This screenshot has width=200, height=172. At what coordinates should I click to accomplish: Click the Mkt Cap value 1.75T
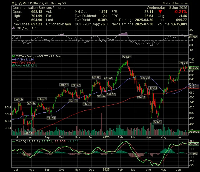click(x=103, y=12)
